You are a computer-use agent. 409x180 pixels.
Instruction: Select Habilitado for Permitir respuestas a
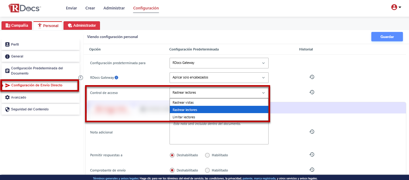point(208,155)
